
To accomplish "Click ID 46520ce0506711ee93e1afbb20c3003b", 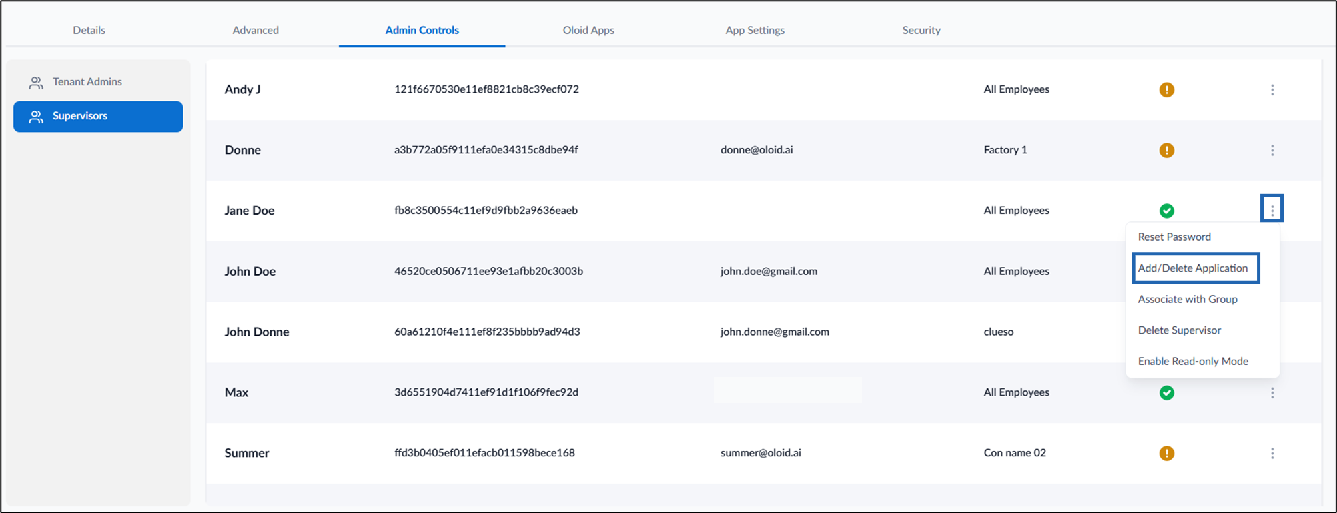I will (x=488, y=271).
